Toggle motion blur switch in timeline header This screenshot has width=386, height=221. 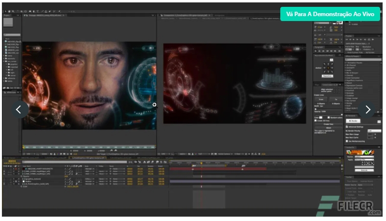click(152, 162)
